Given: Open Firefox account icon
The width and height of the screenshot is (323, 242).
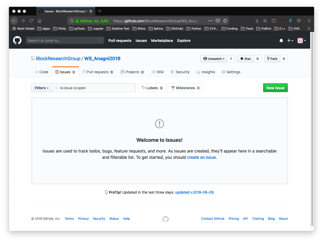Looking at the screenshot, I should pyautogui.click(x=299, y=21).
